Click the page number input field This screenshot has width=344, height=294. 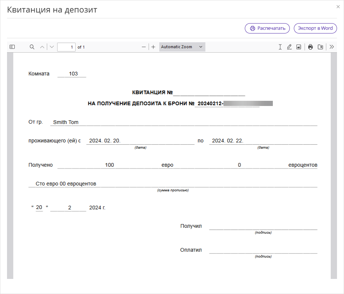tap(66, 47)
